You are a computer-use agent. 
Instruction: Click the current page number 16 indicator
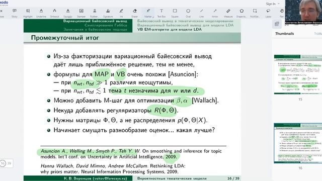pos(3,163)
